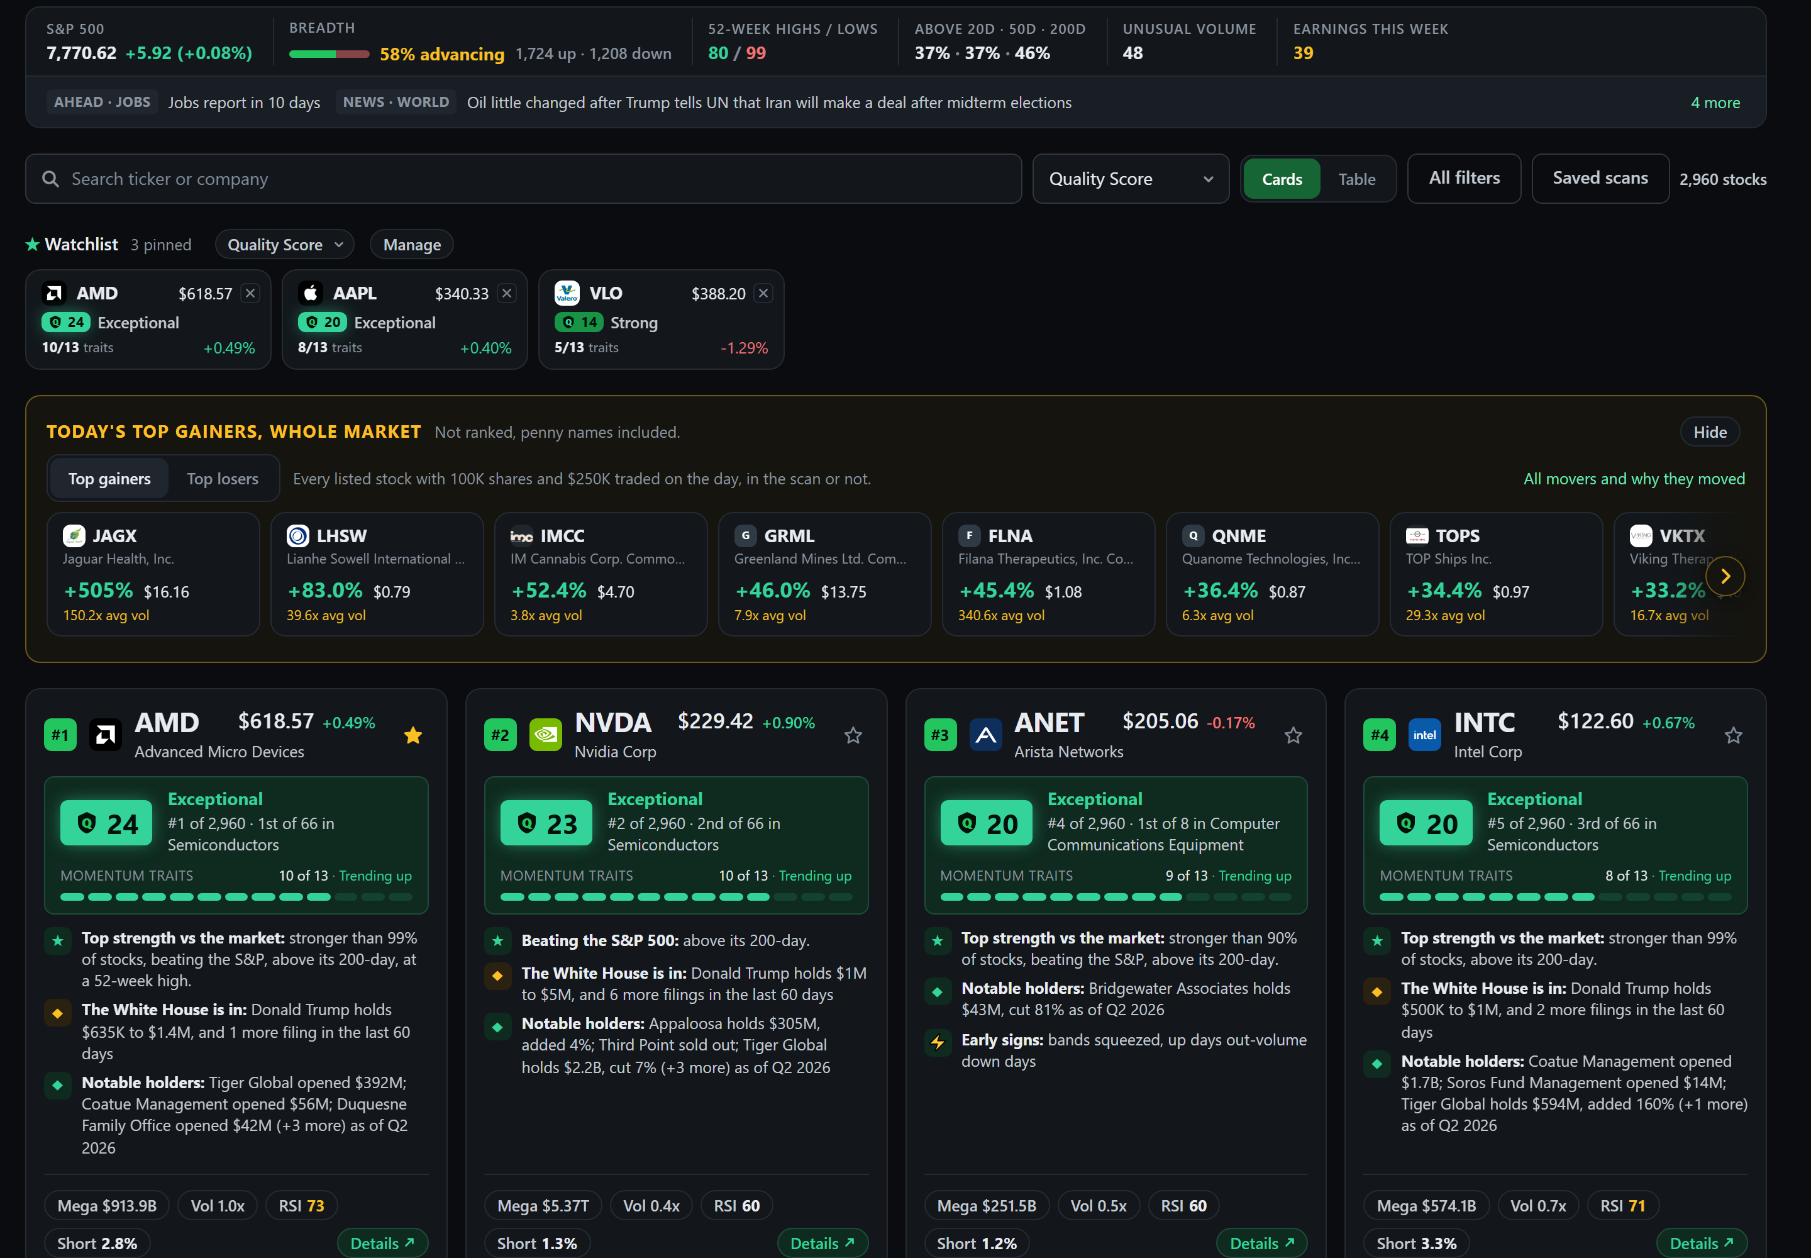Image resolution: width=1811 pixels, height=1258 pixels.
Task: Show next top gainers with arrow
Action: (x=1725, y=576)
